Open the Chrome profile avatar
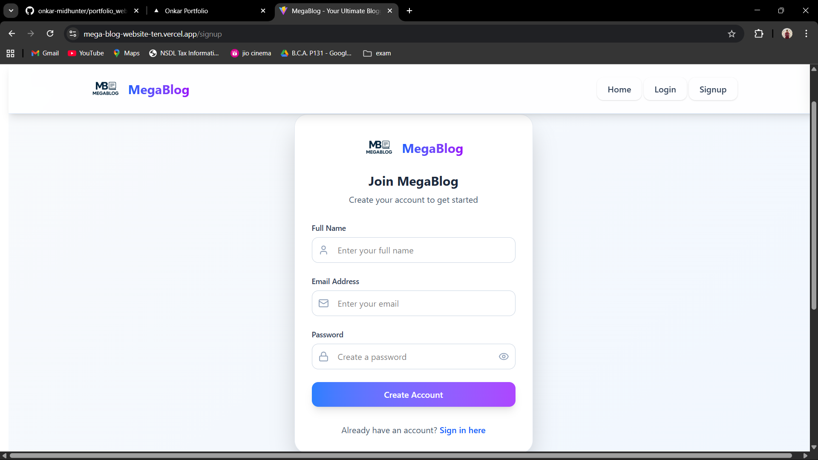Screen dimensions: 818x460 tap(787, 34)
